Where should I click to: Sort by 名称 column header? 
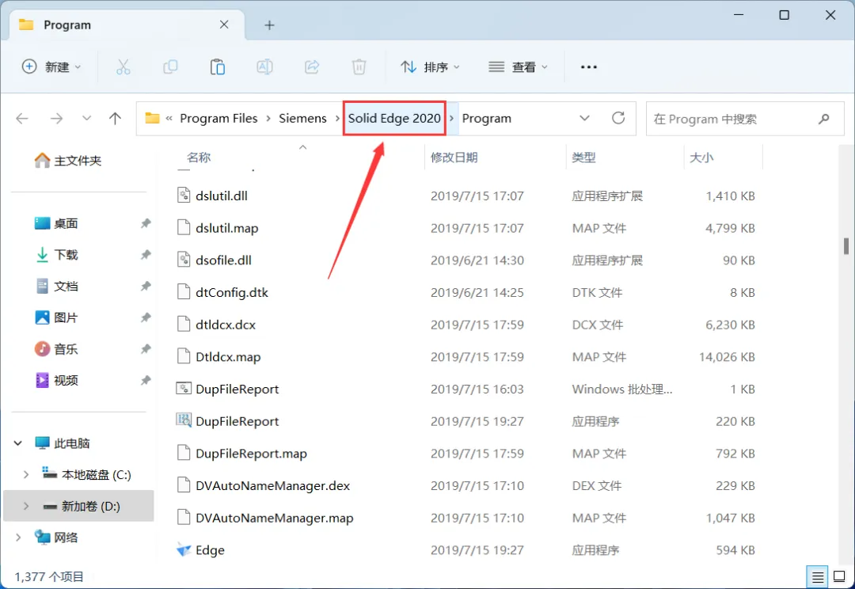(x=199, y=158)
